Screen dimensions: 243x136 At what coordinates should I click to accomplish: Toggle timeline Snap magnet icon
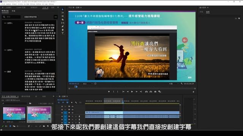coord(63,102)
